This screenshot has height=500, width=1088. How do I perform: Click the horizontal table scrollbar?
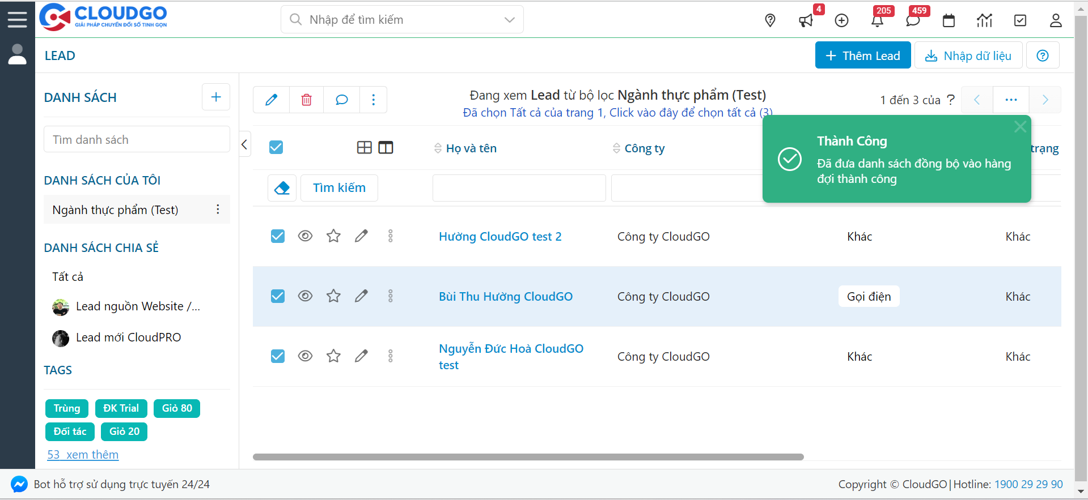(x=528, y=457)
